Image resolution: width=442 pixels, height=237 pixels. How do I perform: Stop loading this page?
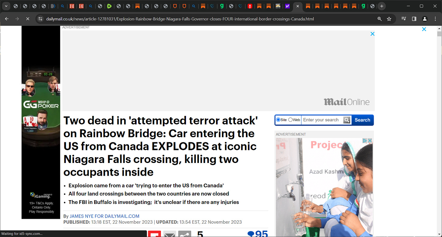point(27,19)
